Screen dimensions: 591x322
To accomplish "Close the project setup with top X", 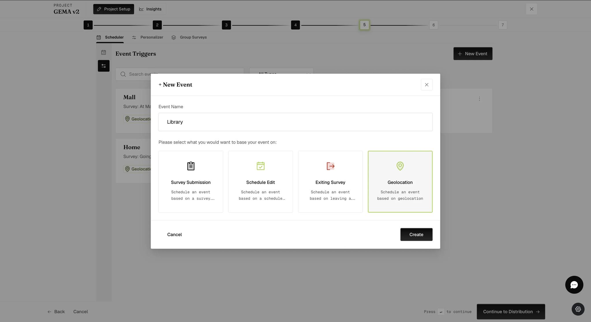I will pyautogui.click(x=531, y=9).
